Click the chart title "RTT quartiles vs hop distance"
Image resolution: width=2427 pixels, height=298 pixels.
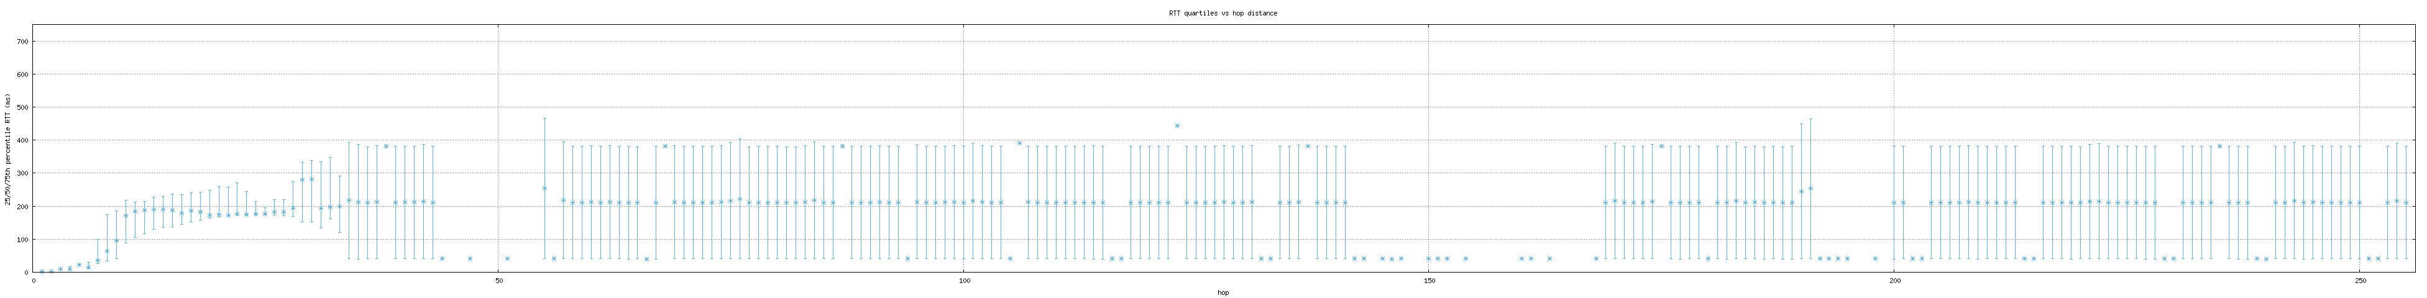click(1222, 13)
